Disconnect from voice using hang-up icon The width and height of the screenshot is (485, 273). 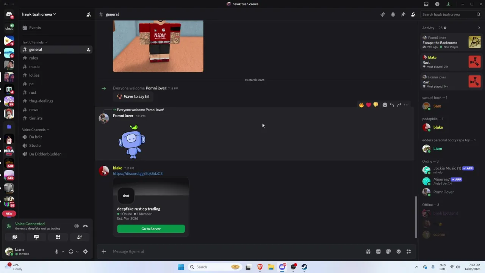tap(85, 226)
